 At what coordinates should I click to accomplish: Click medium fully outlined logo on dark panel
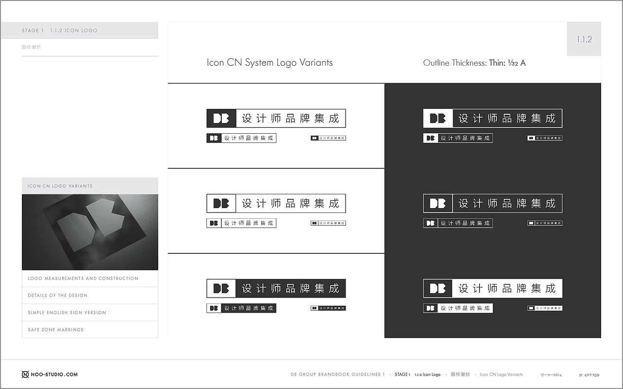458,223
